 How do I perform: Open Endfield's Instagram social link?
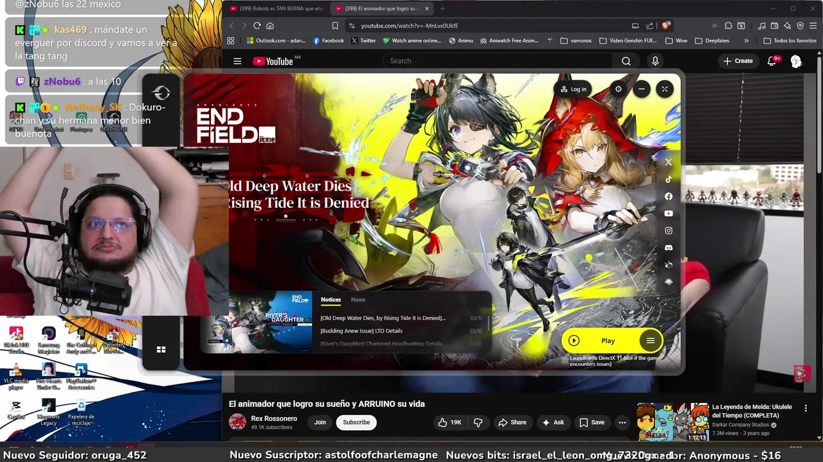669,230
